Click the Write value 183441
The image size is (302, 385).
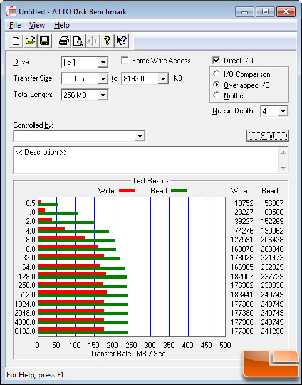(x=242, y=294)
